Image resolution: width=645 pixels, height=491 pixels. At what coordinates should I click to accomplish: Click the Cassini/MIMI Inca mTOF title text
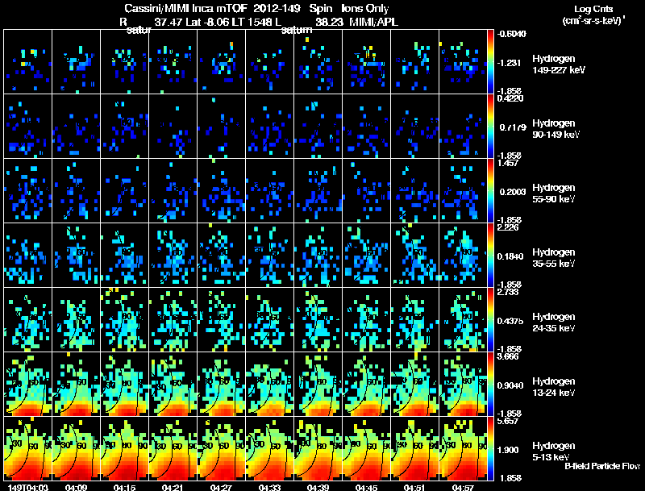click(185, 8)
